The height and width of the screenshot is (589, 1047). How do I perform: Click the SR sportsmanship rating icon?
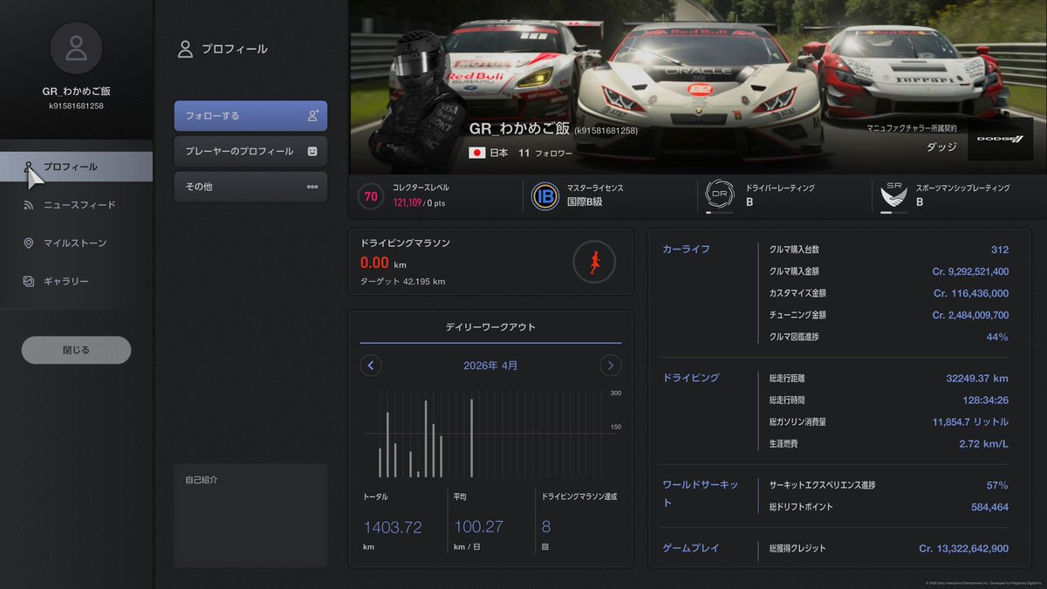pos(893,195)
